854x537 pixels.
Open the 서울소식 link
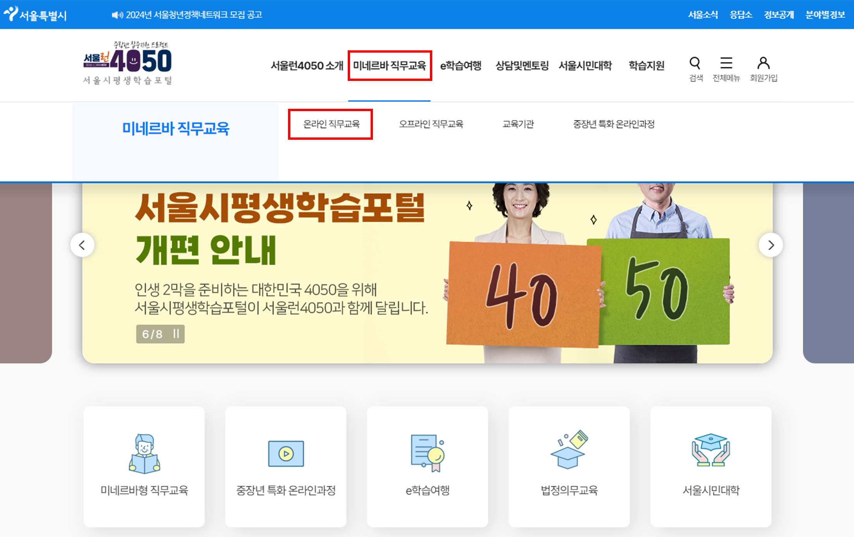point(704,15)
